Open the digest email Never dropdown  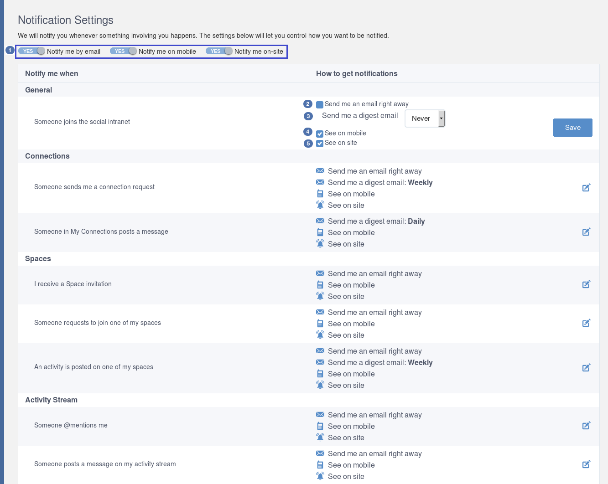pyautogui.click(x=425, y=118)
